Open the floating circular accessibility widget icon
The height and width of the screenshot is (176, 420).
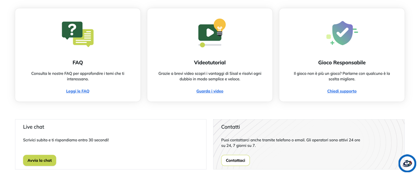point(407,162)
